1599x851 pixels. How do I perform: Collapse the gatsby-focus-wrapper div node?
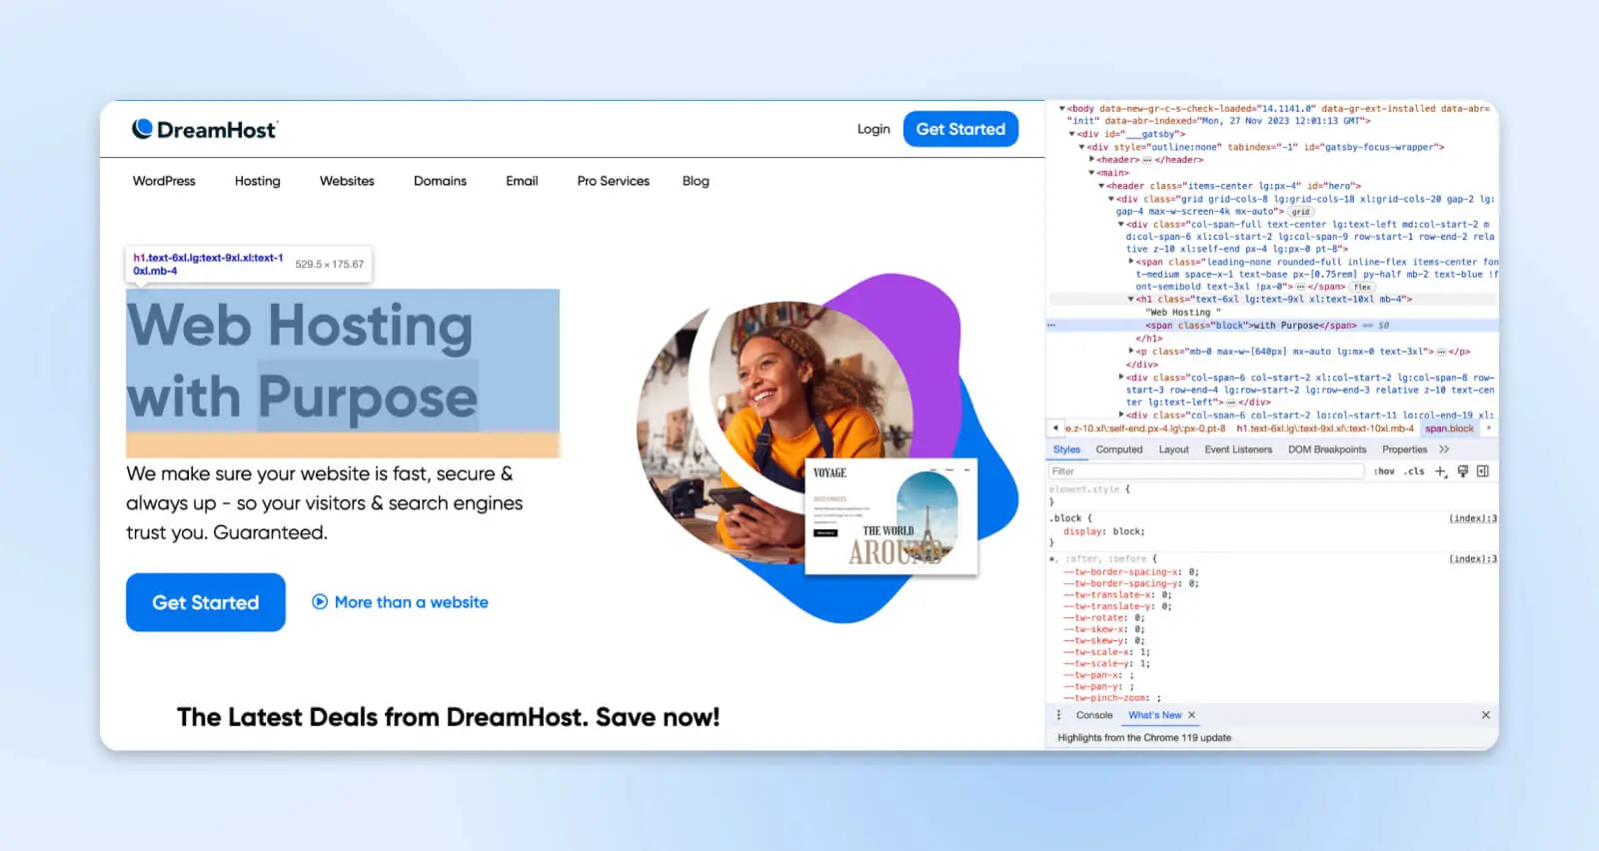pyautogui.click(x=1082, y=147)
